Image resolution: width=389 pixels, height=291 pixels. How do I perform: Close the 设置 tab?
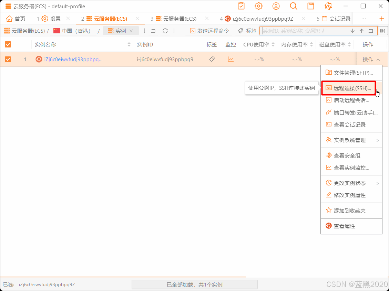pyautogui.click(x=68, y=19)
